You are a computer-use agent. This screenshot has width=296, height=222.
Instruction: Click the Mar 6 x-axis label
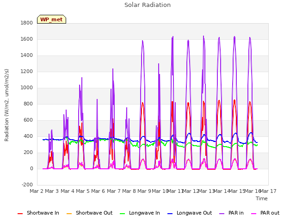pos(98,191)
